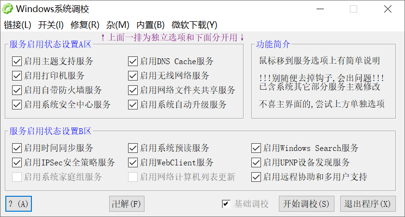The image size is (405, 217).
Task: Toggle 启用Windows Search服务 checkbox
Action: [x=256, y=148]
